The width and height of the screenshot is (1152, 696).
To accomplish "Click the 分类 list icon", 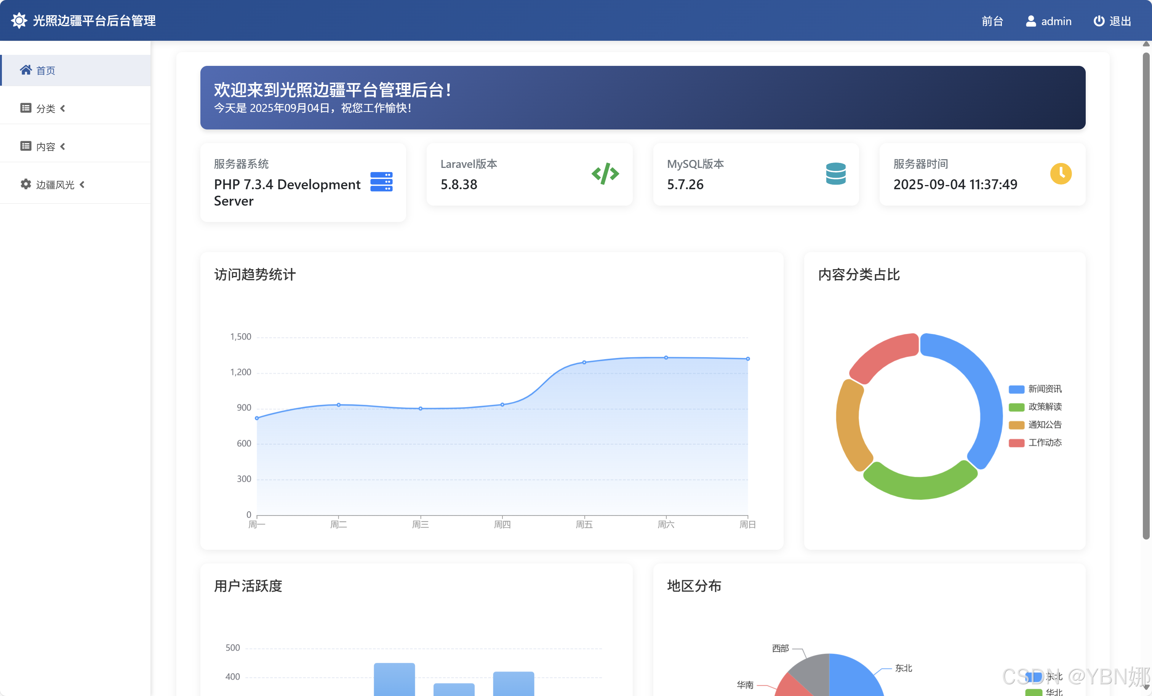I will click(x=26, y=108).
